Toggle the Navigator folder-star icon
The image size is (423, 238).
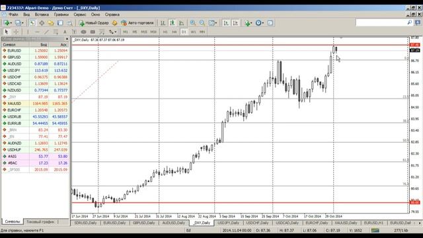[x=51, y=23]
